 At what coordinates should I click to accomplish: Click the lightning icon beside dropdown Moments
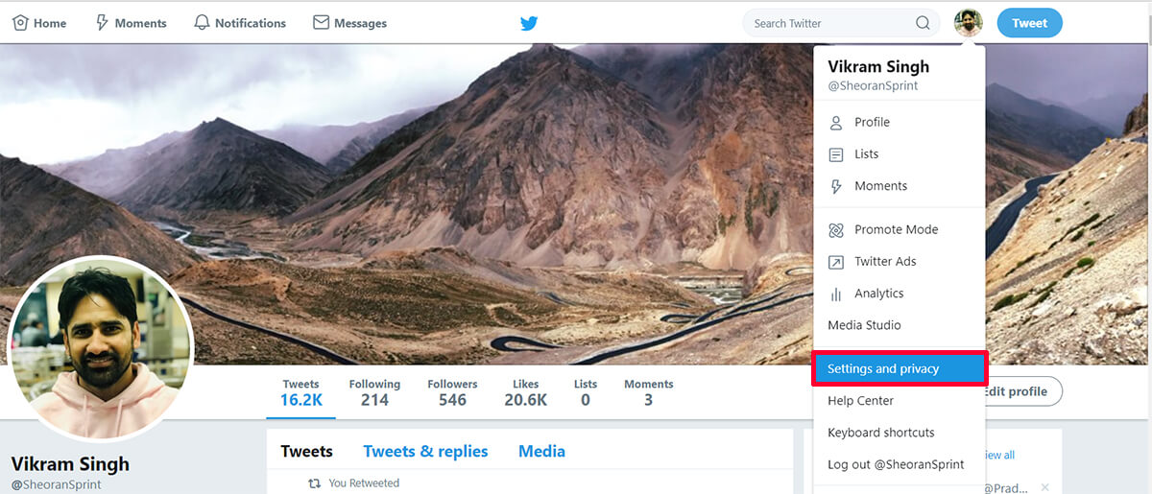(x=836, y=186)
